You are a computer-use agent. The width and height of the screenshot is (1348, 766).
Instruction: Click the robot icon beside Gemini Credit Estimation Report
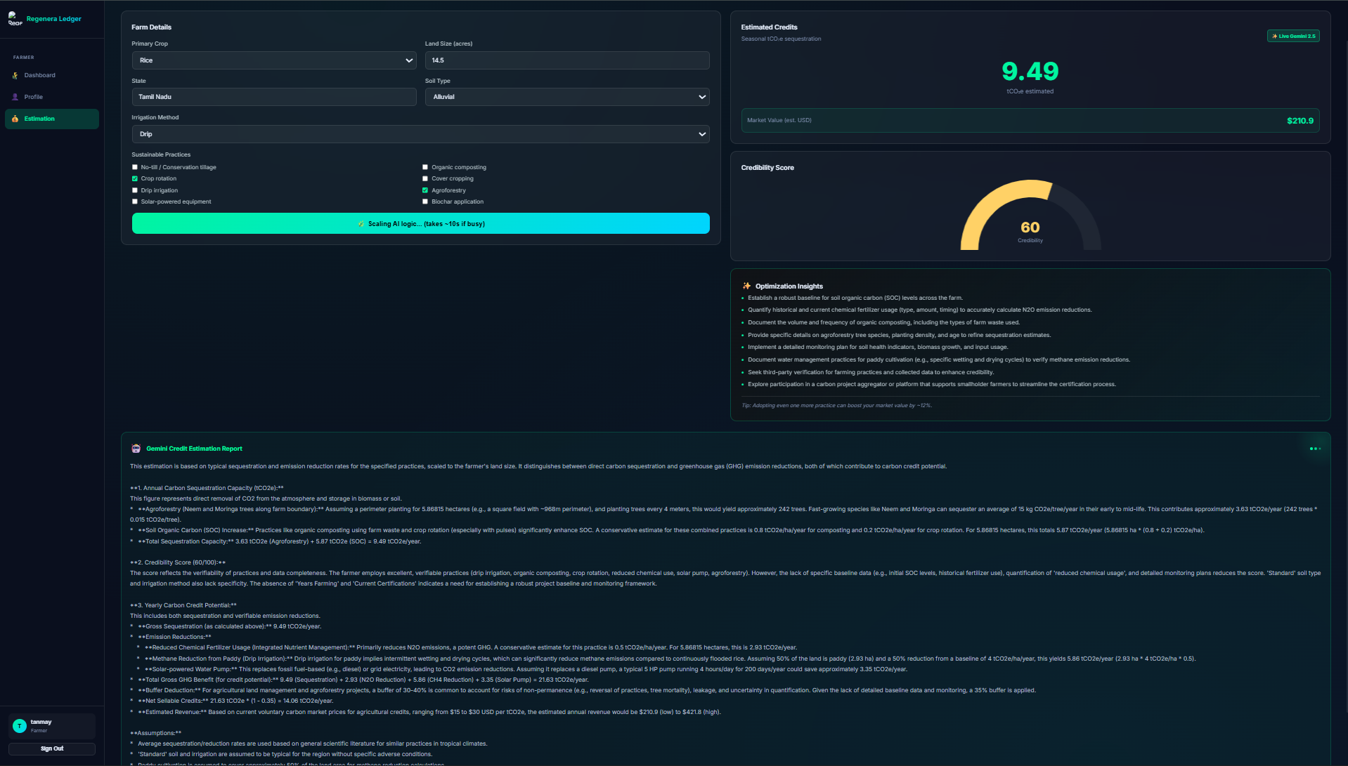tap(136, 449)
